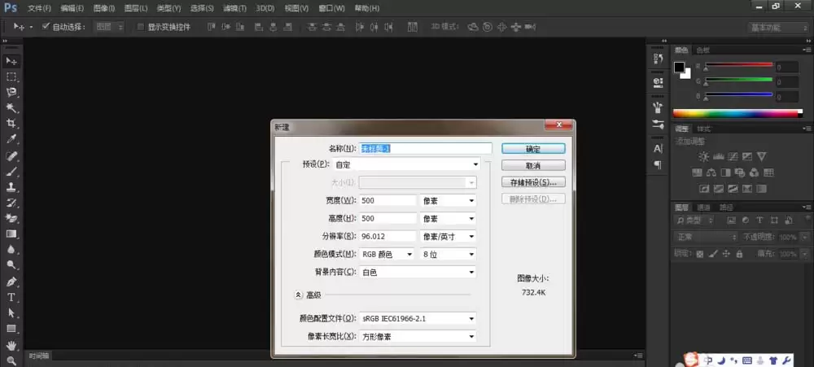Screen dimensions: 814x367
Task: Select the Path Selection tool
Action: 11,313
